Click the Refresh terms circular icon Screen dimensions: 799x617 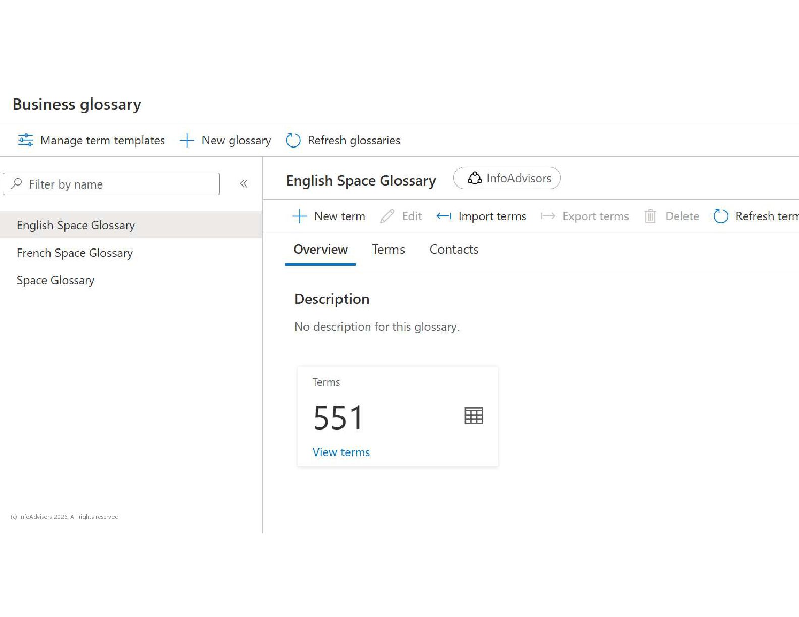[x=721, y=216]
